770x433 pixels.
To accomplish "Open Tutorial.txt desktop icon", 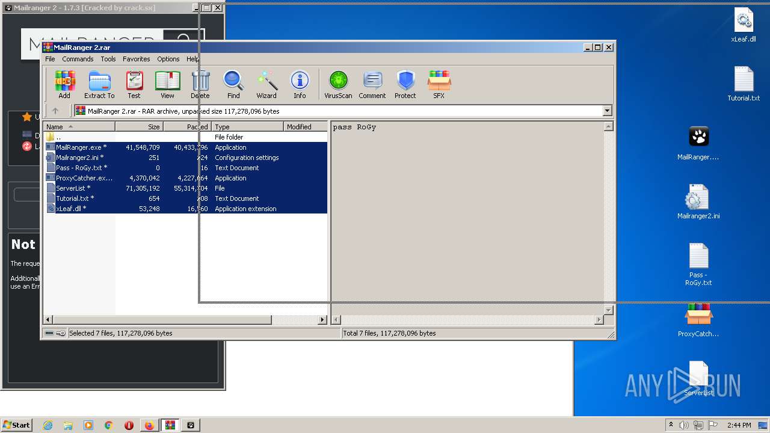I will (x=744, y=84).
